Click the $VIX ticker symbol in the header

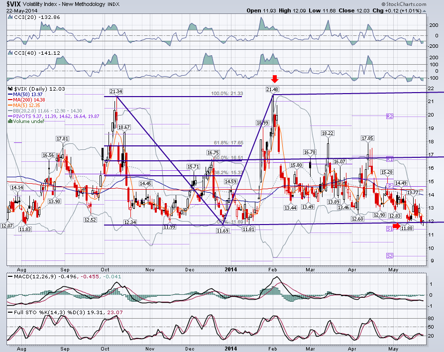coord(14,4)
